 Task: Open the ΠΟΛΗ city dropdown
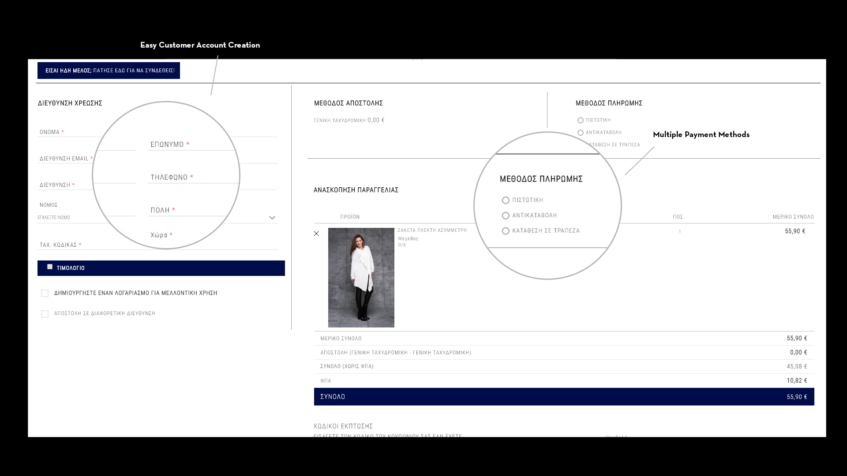pyautogui.click(x=272, y=217)
